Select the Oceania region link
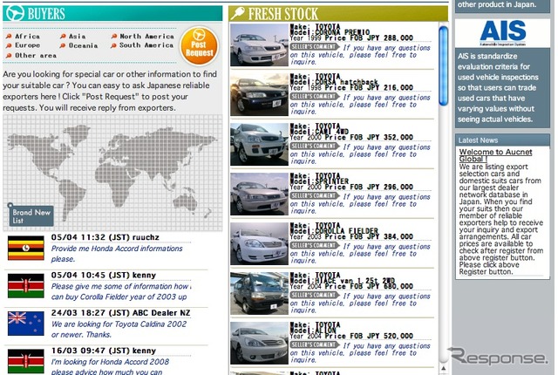This screenshot has width=558, height=375. 84,45
